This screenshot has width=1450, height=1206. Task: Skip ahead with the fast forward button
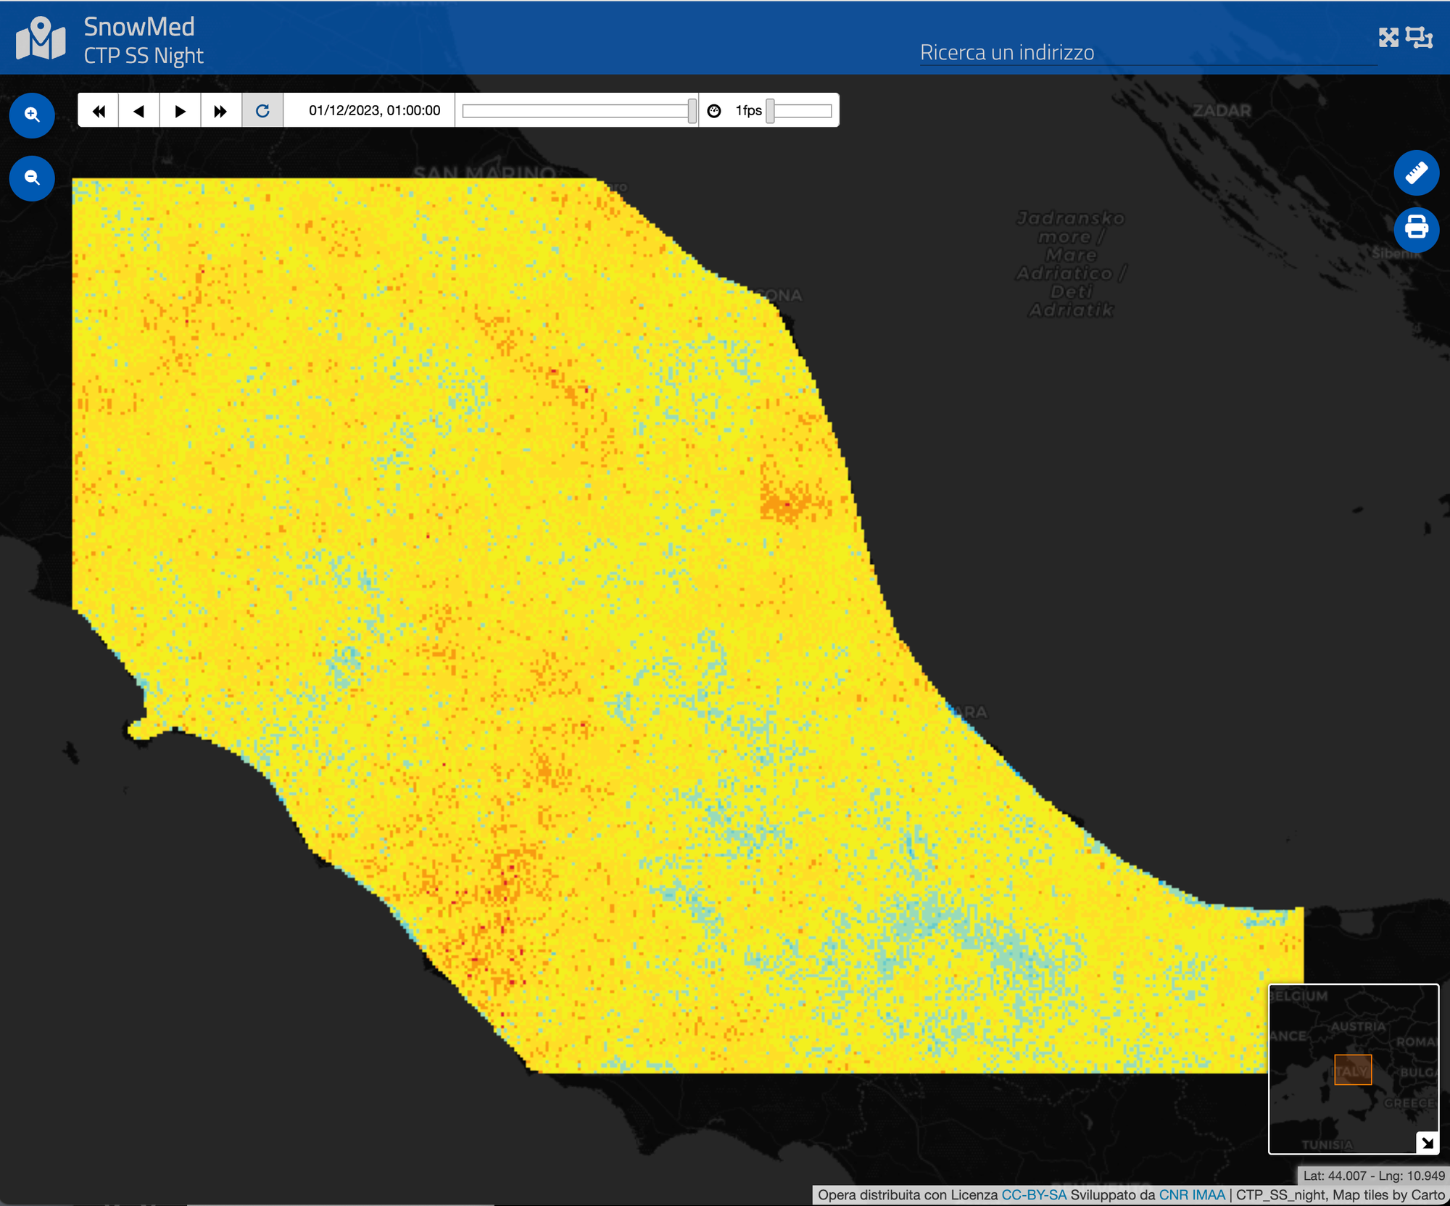(x=220, y=111)
